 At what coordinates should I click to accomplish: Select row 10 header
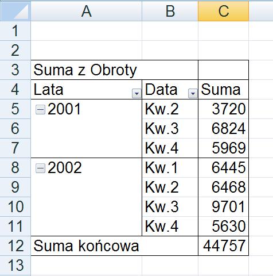[15, 206]
